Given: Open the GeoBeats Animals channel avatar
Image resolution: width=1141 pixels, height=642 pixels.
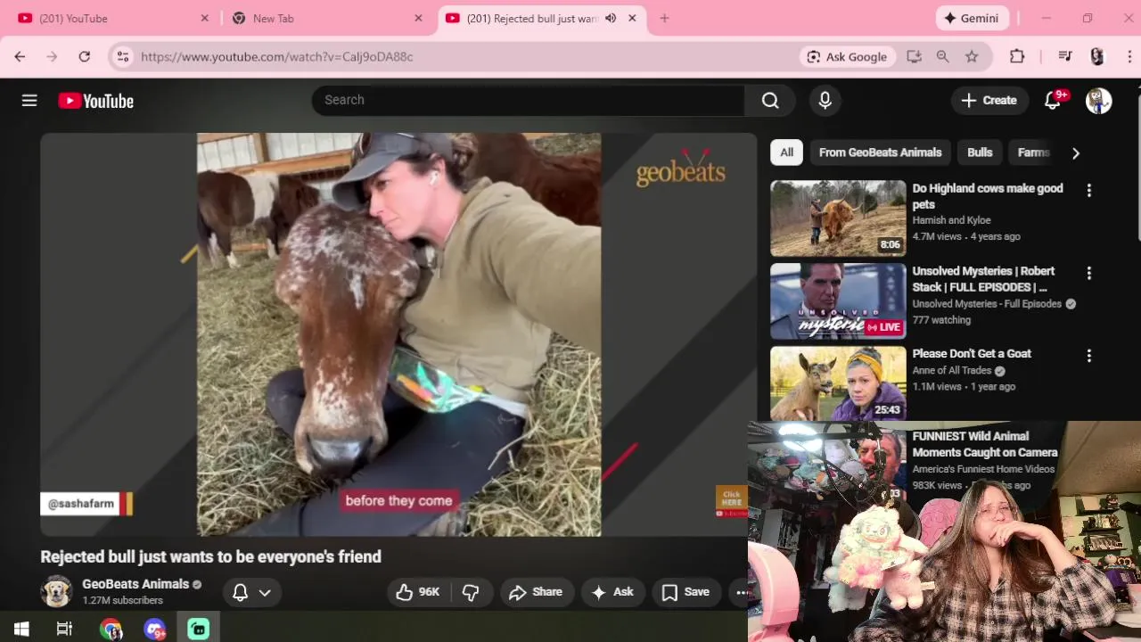Looking at the screenshot, I should click(56, 592).
